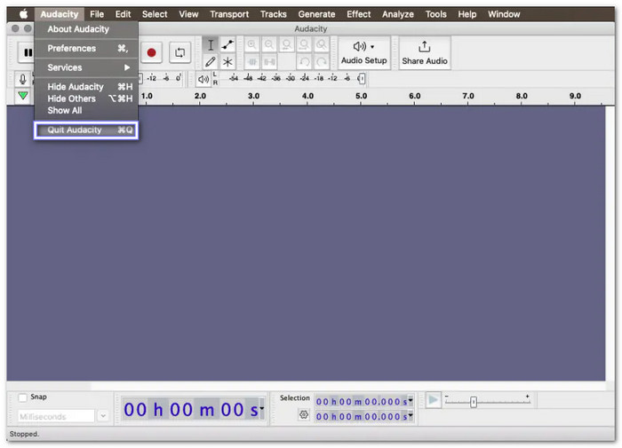This screenshot has width=622, height=448.
Task: Click the Zoom In magnifier icon
Action: (x=251, y=44)
